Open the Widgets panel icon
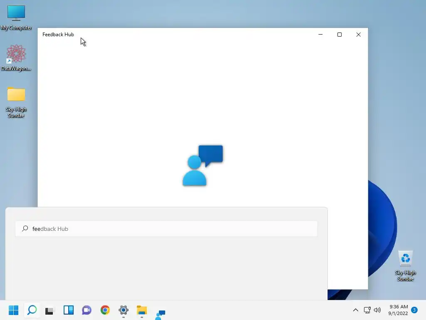Viewport: 426px width, 320px height. coord(69,310)
